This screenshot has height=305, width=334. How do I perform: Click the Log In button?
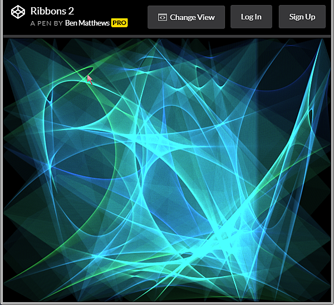(251, 17)
